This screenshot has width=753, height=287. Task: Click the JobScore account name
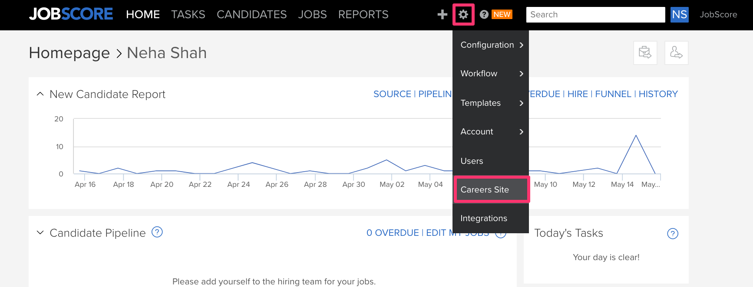pos(718,15)
